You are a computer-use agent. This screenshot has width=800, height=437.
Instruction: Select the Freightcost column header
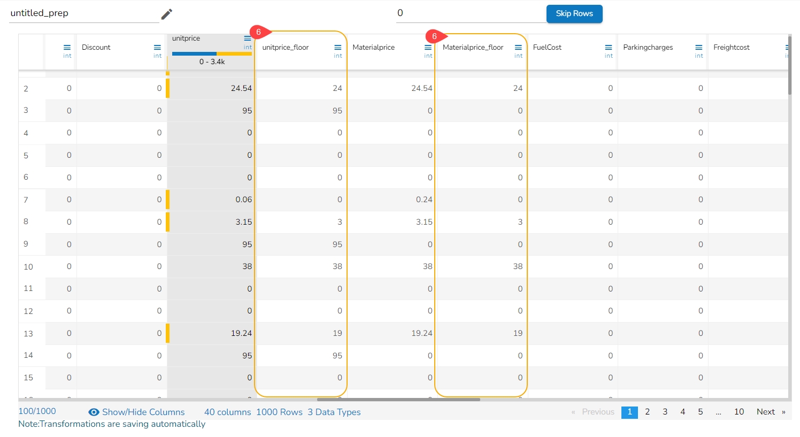[732, 47]
